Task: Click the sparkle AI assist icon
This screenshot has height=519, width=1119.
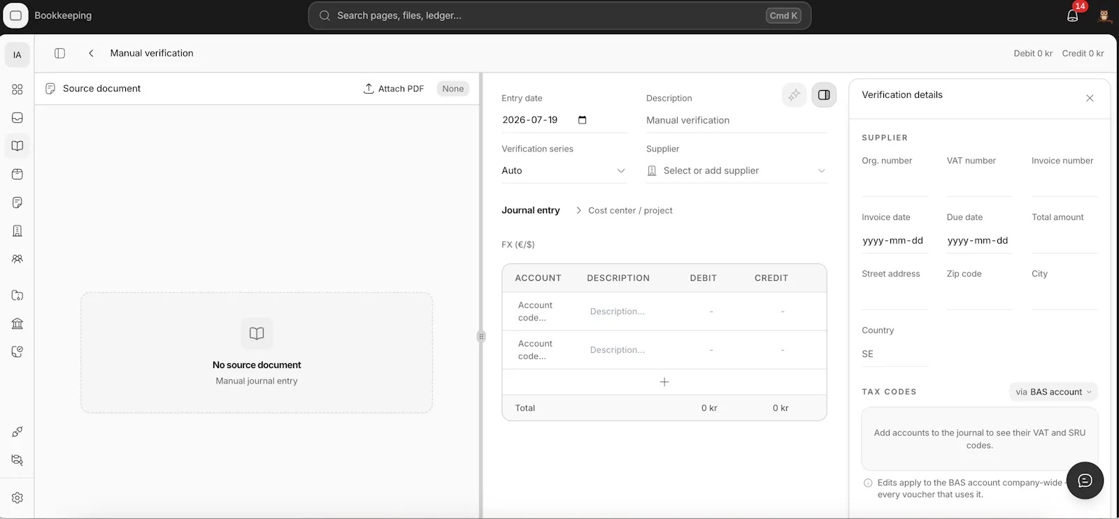Action: [794, 95]
